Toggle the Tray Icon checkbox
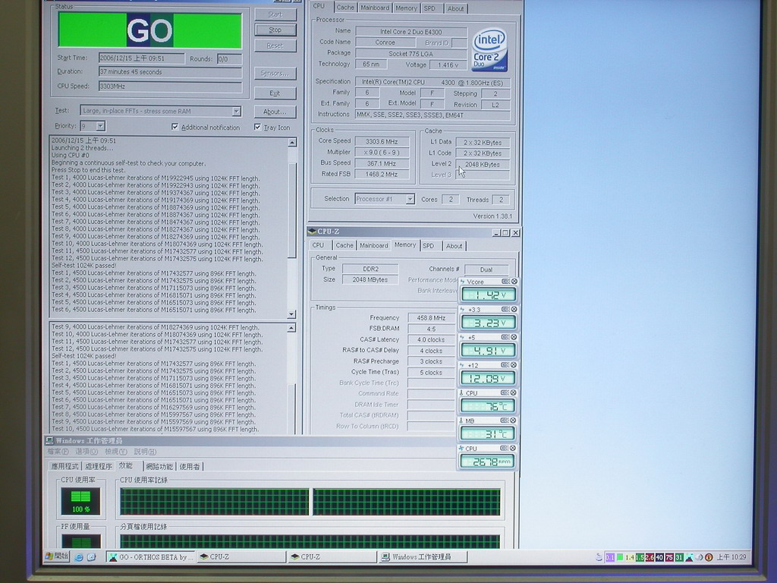Viewport: 777px width, 583px height. 257,127
